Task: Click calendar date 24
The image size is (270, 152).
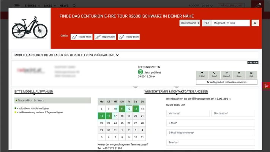Action: click(115, 123)
